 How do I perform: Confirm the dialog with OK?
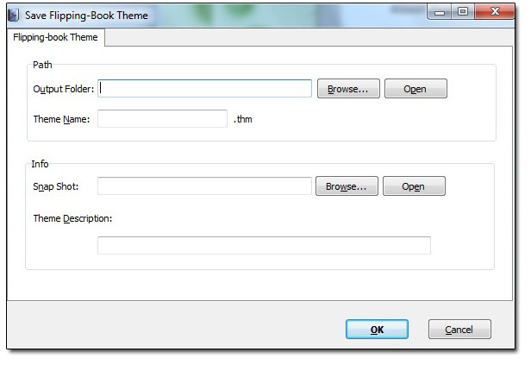(x=377, y=329)
